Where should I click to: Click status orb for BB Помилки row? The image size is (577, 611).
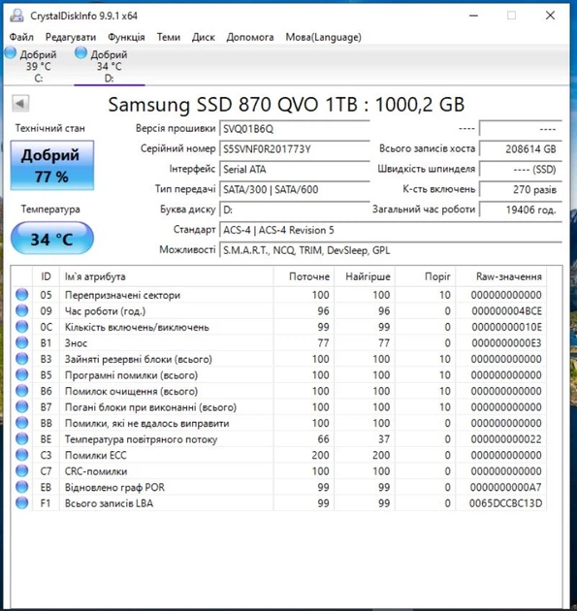click(22, 423)
